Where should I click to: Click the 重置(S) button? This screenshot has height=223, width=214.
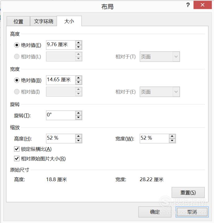click(188, 192)
